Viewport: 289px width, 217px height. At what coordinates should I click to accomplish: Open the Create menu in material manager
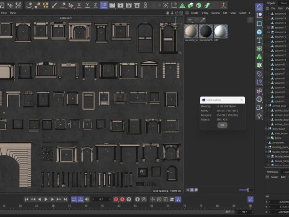click(x=194, y=13)
